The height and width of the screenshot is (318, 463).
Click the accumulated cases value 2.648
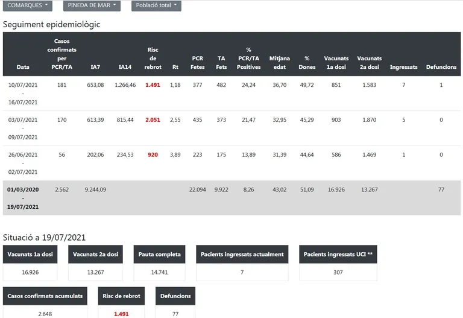click(x=45, y=314)
